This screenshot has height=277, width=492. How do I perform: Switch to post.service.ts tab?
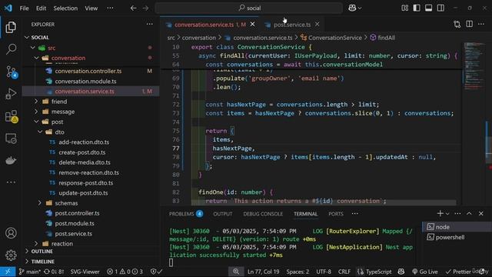[292, 25]
